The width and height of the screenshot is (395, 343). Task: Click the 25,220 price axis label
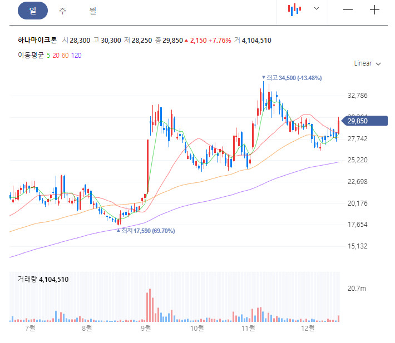(358, 160)
